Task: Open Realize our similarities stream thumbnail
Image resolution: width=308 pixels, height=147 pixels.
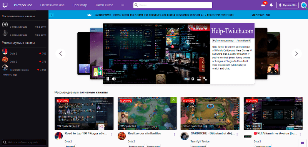Action: coord(147,113)
